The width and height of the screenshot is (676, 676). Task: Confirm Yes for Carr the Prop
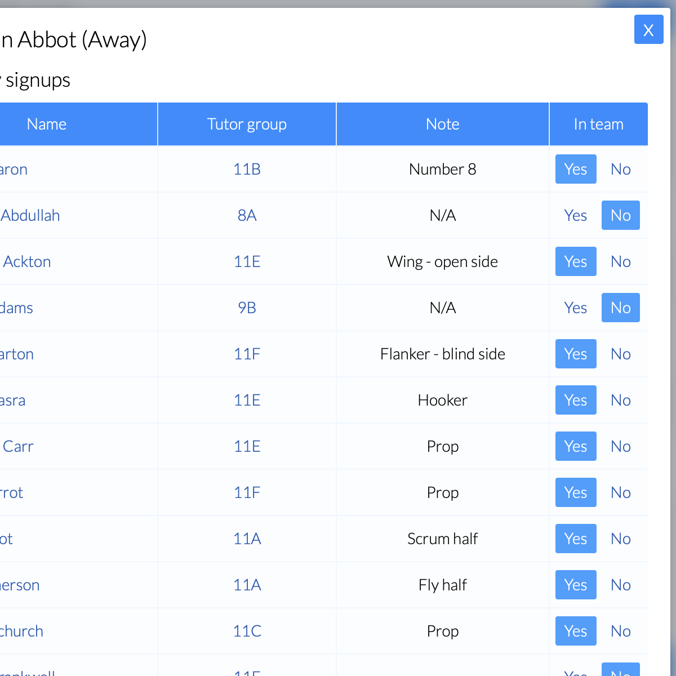(x=575, y=446)
